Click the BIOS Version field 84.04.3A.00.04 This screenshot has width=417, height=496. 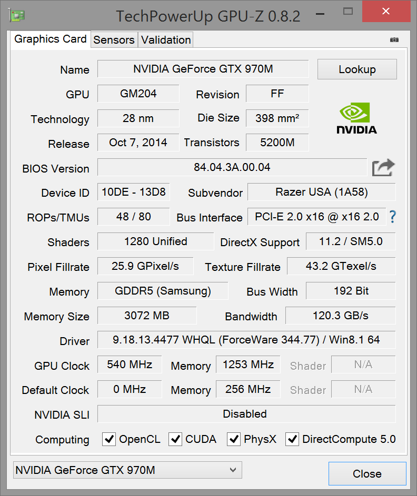tap(232, 167)
